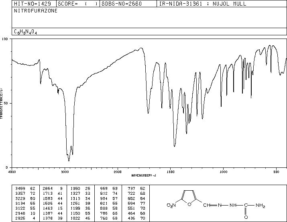This screenshot has width=287, height=222.
Task: Click the 1000 wavenumber axis label
Action: pyautogui.click(x=223, y=172)
